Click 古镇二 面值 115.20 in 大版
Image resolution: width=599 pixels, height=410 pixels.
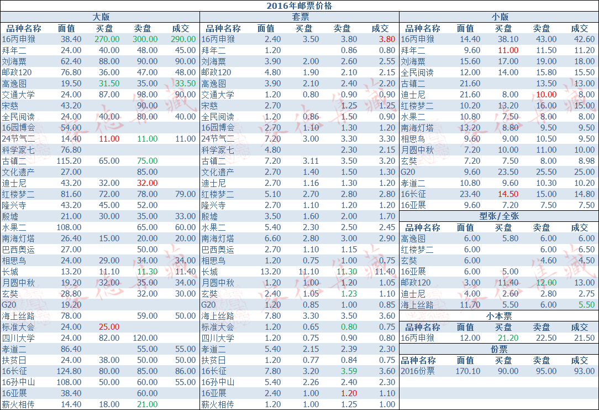click(69, 161)
